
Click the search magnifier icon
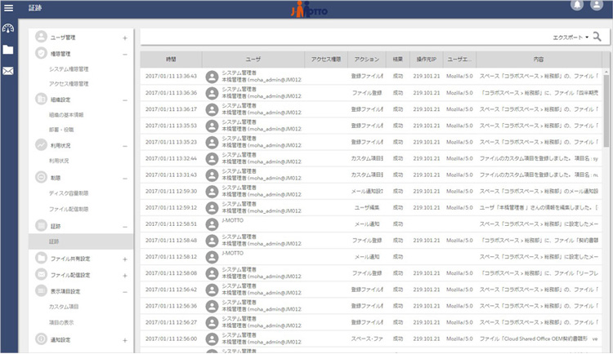coord(597,37)
